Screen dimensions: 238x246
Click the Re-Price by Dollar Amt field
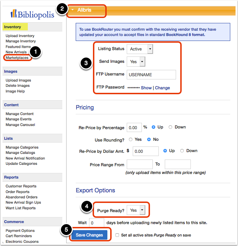tap(146, 151)
